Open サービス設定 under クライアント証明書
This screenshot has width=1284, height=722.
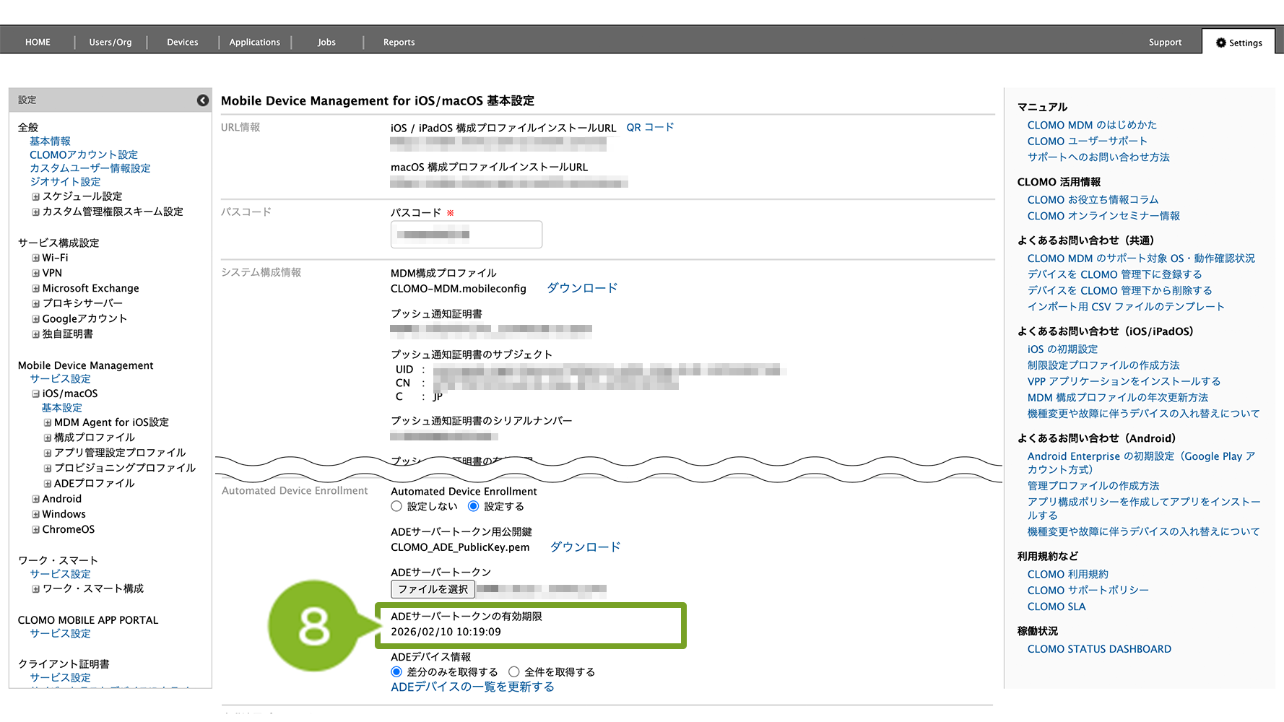(x=60, y=677)
